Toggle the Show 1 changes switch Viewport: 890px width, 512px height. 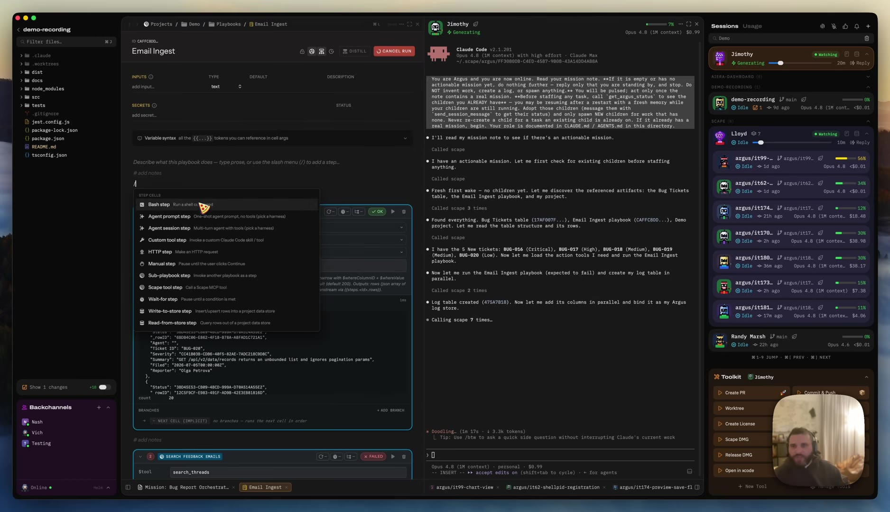103,387
